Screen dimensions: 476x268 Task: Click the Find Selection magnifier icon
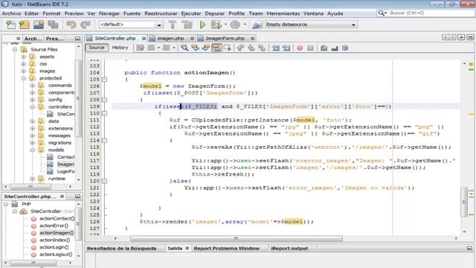pos(184,48)
